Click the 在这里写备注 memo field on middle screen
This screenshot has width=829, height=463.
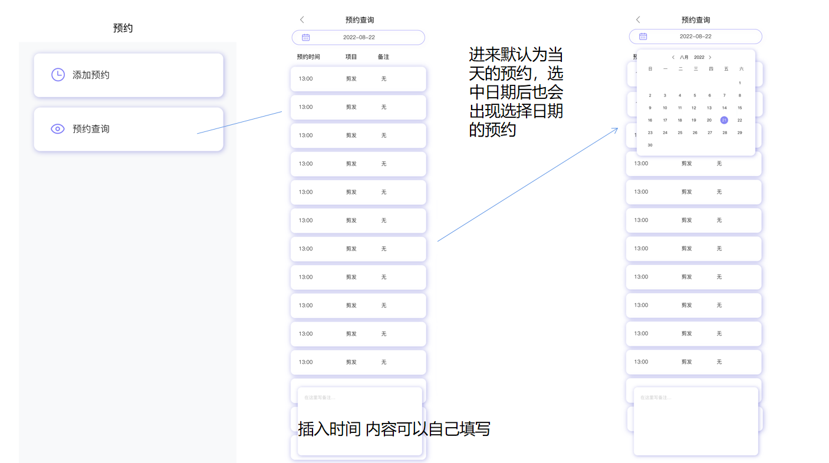click(x=360, y=412)
